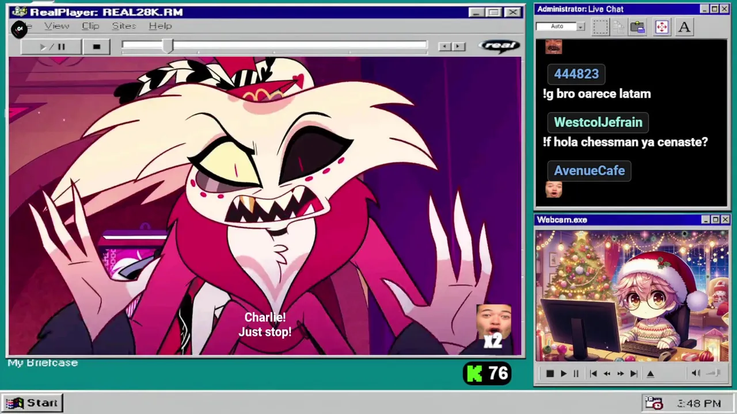
Task: Click the RealPlayer seek slider handle
Action: coord(168,47)
